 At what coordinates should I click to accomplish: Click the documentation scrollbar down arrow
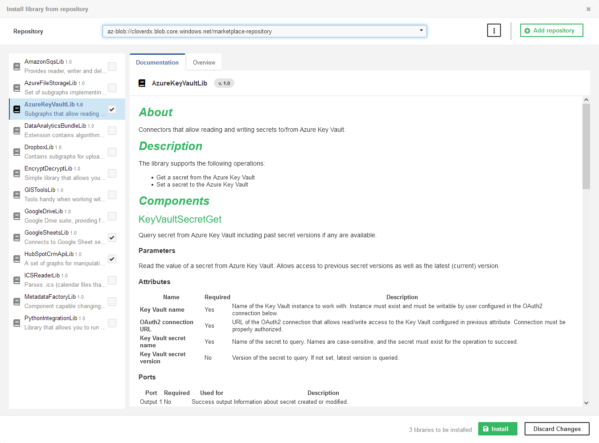pos(586,402)
